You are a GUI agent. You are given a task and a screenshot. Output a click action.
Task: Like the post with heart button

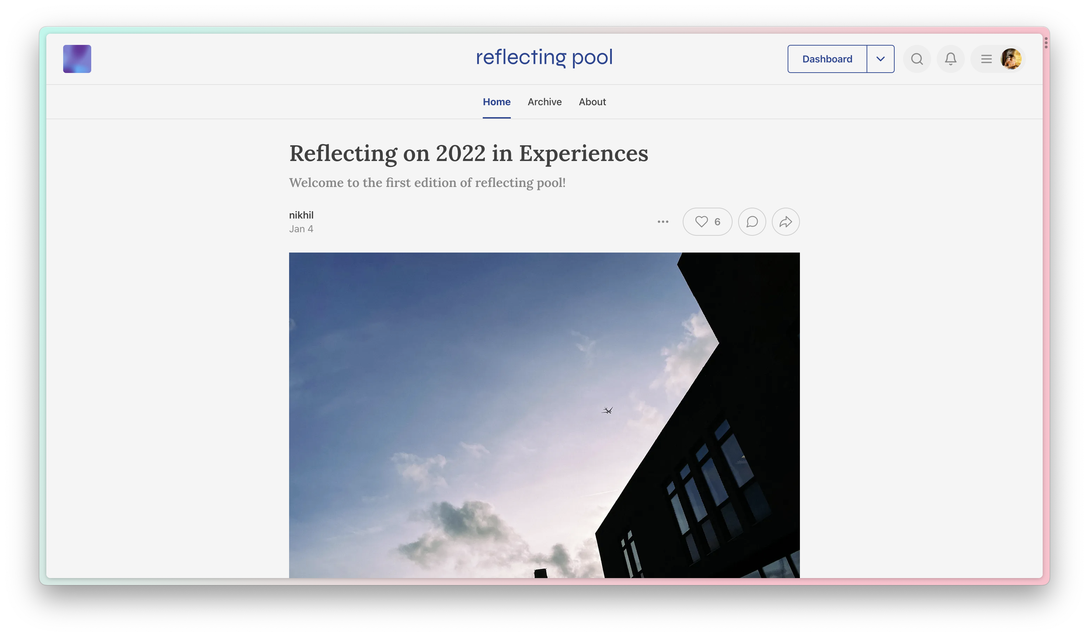coord(707,222)
